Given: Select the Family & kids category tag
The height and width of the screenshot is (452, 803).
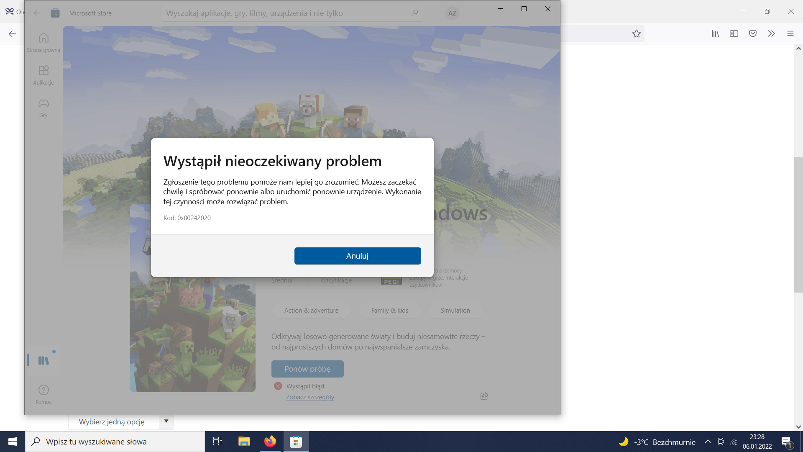Looking at the screenshot, I should 390,310.
